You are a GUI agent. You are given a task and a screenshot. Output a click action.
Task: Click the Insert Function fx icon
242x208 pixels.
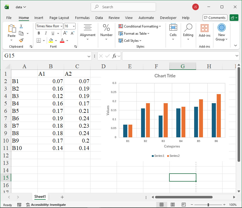click(x=114, y=56)
